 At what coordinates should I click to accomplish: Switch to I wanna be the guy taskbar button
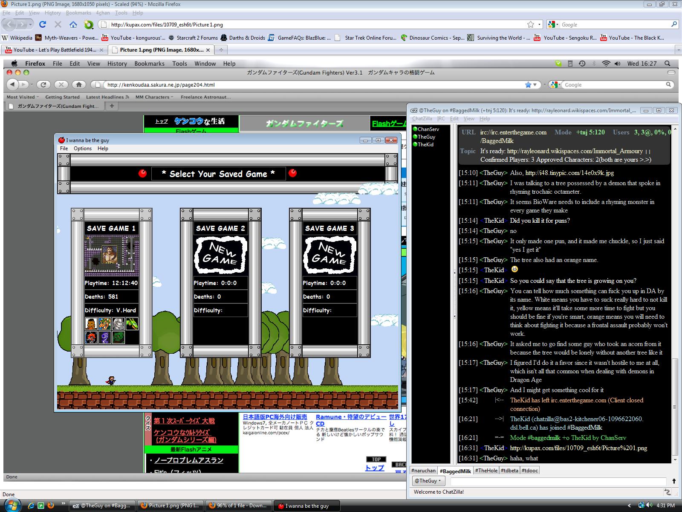pos(307,506)
